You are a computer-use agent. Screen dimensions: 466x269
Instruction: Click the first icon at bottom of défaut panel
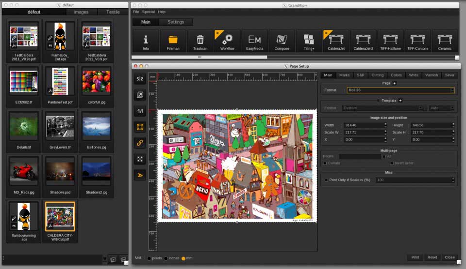click(113, 259)
